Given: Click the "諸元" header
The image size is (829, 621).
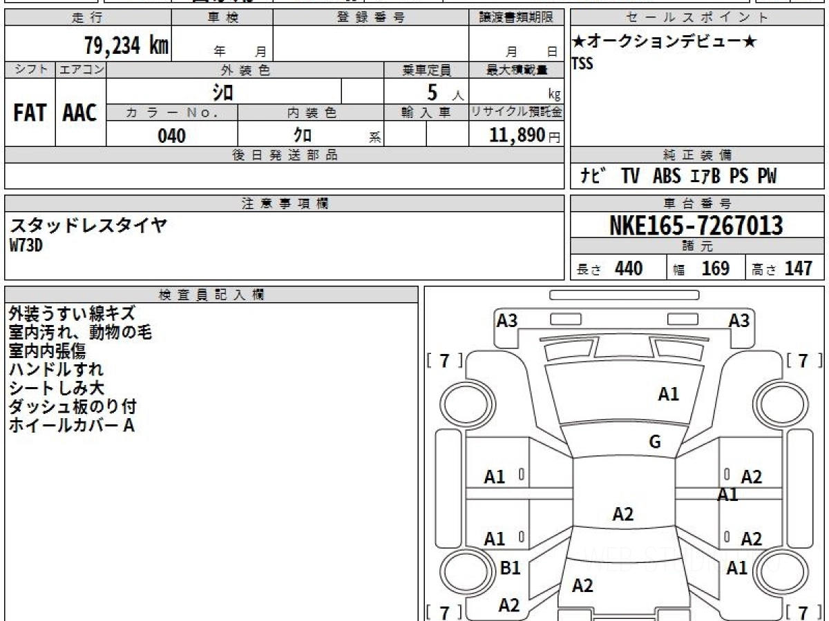Looking at the screenshot, I should point(697,246).
